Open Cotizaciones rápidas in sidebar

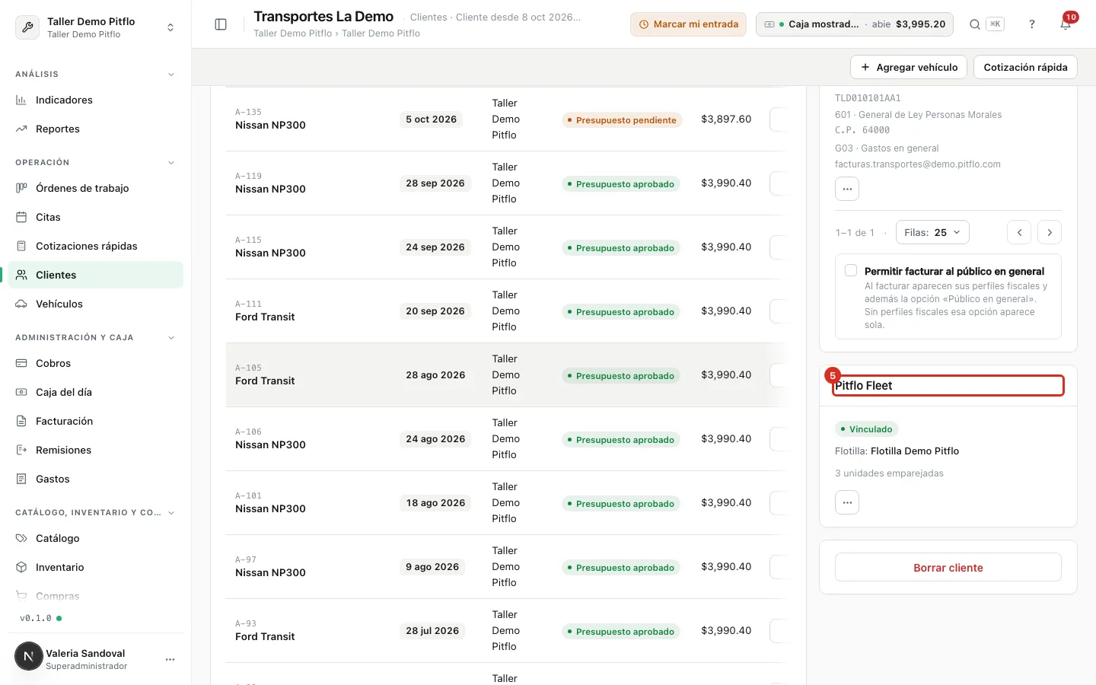click(96, 246)
